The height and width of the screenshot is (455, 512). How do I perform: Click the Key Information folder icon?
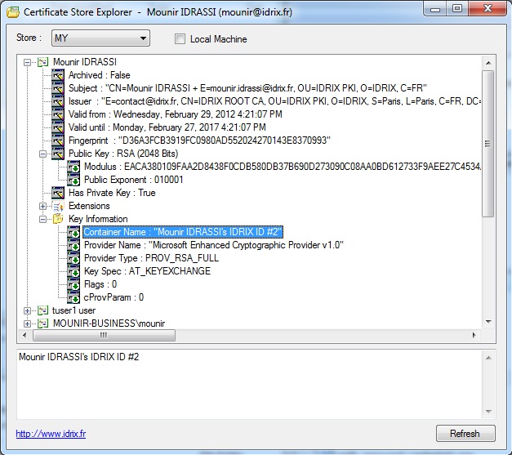pyautogui.click(x=58, y=219)
